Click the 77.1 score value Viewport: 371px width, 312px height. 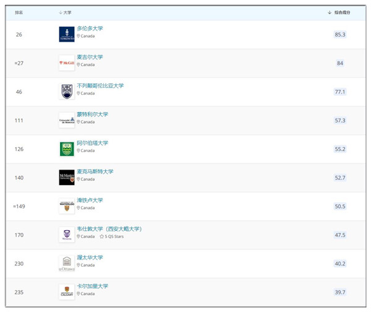340,92
